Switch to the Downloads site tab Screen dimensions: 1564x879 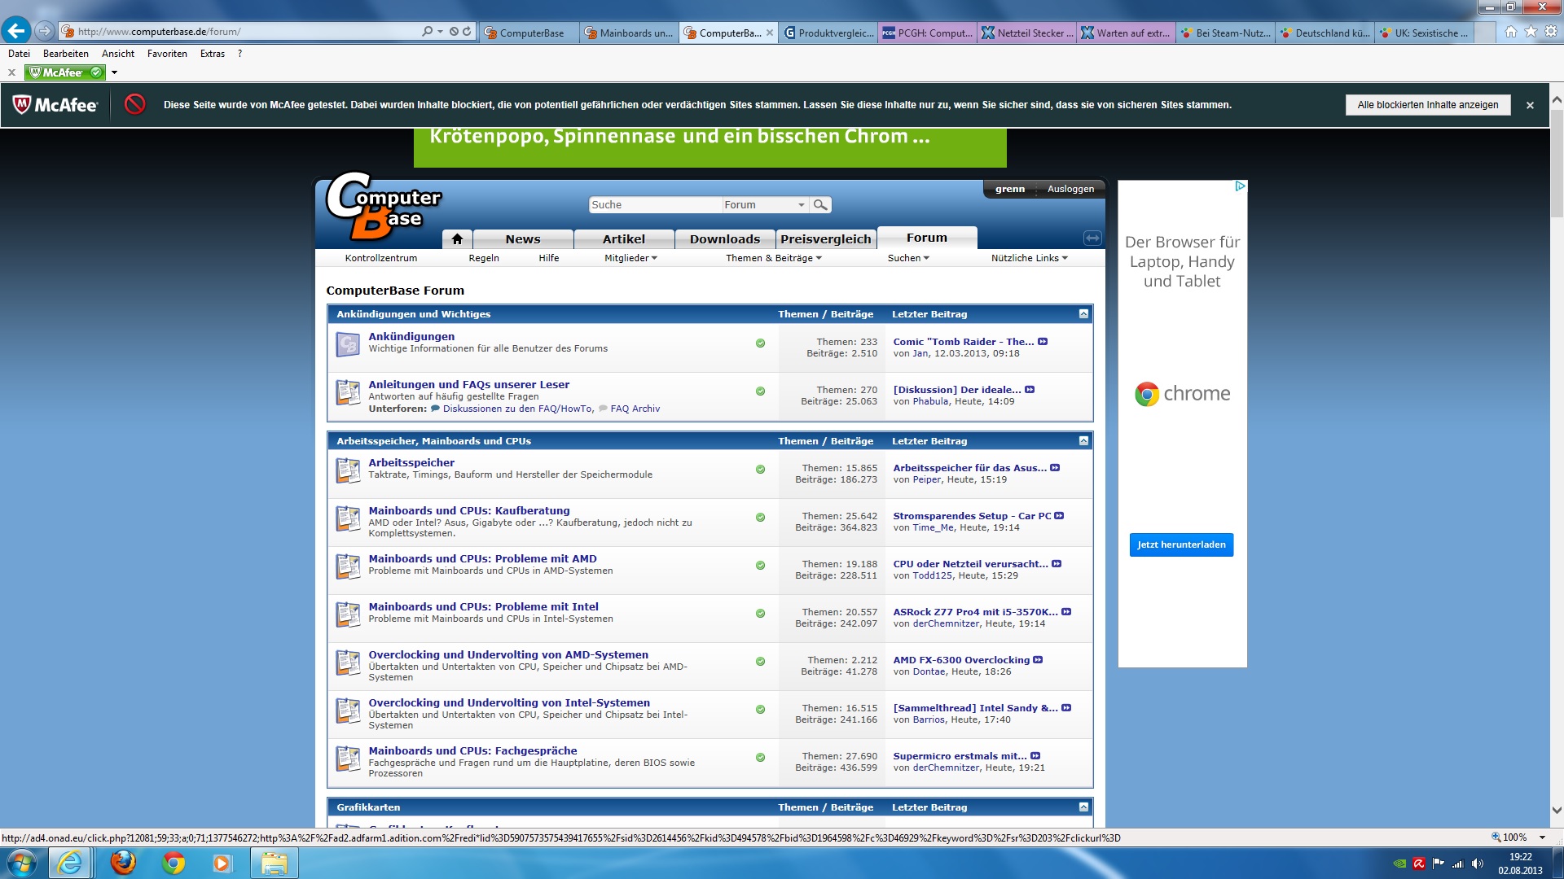pyautogui.click(x=724, y=239)
